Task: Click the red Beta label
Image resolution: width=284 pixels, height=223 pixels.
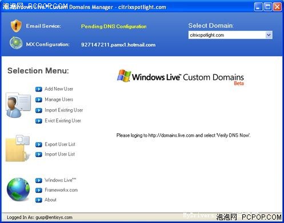Action: click(x=239, y=83)
